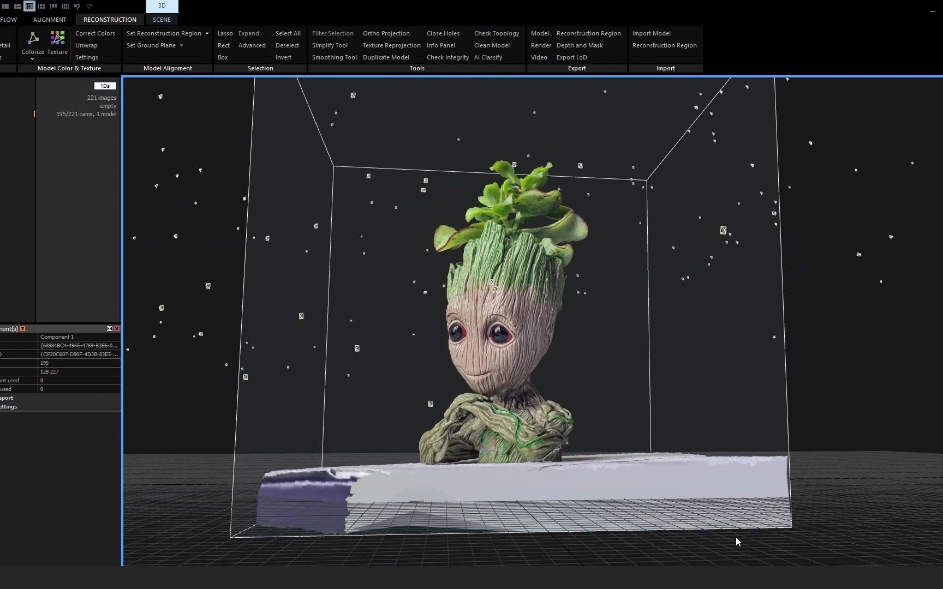
Task: Click Model in Export group
Action: pos(540,33)
